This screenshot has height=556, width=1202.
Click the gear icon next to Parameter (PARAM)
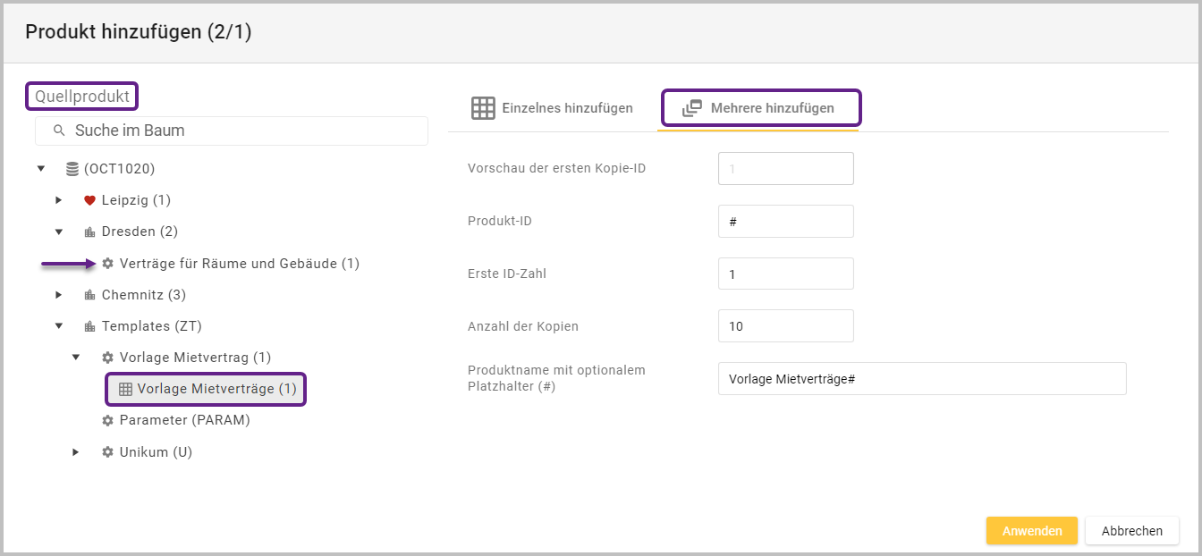pyautogui.click(x=107, y=420)
